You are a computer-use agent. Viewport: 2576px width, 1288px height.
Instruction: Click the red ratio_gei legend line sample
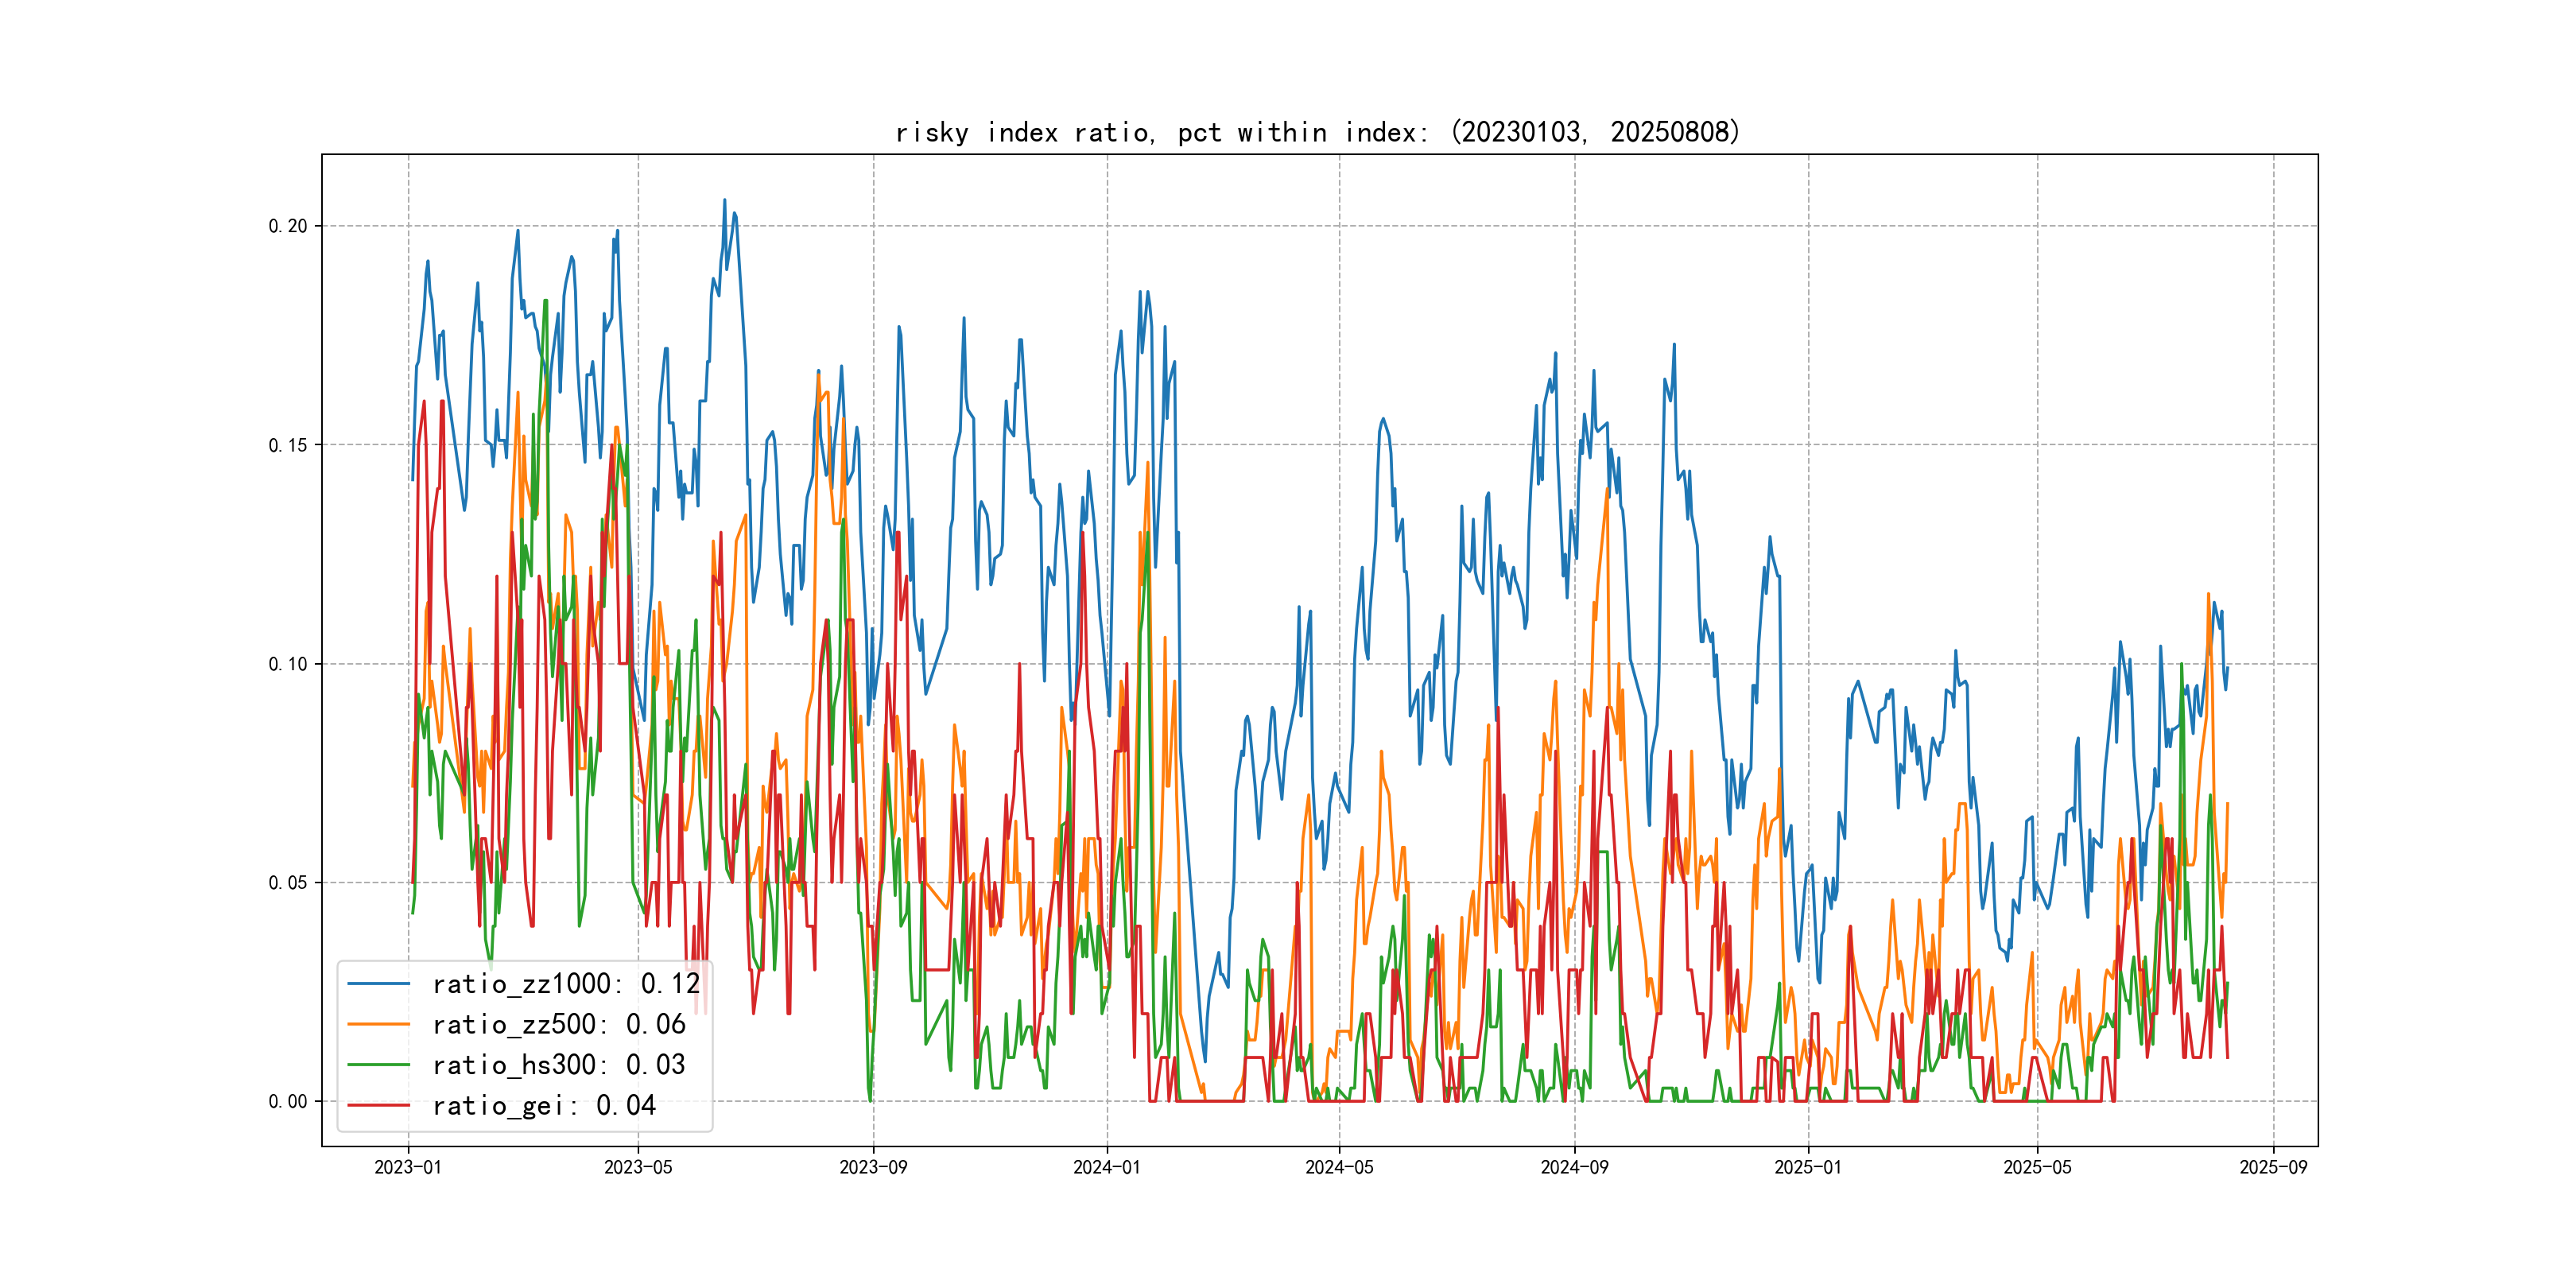378,1105
